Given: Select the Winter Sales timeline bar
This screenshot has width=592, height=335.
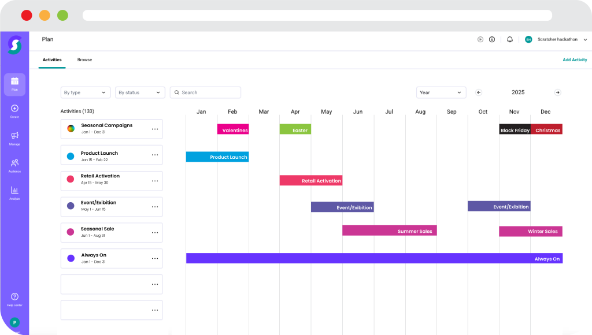Looking at the screenshot, I should 531,231.
